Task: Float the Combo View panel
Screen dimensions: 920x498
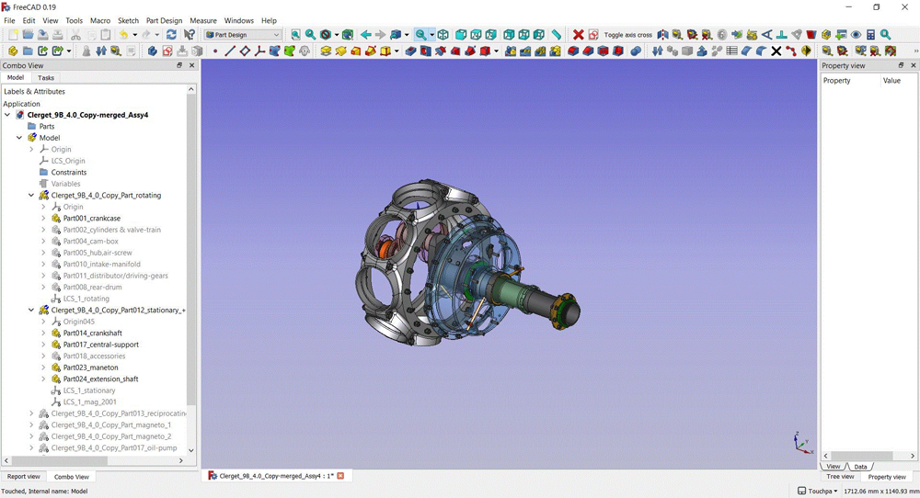Action: tap(179, 65)
